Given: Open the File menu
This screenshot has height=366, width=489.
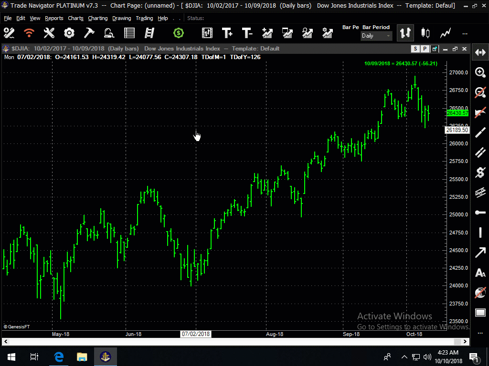Looking at the screenshot, I should click(8, 19).
